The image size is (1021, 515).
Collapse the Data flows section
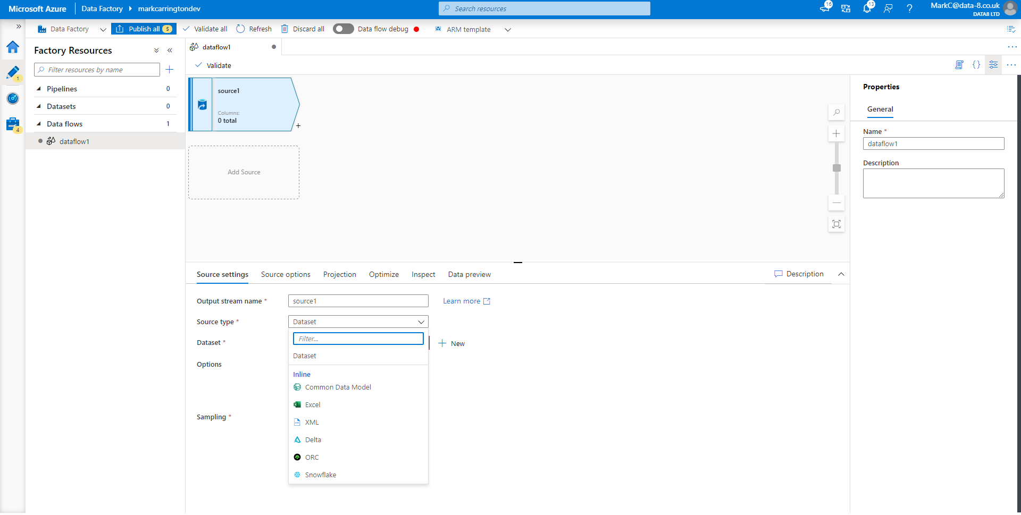[x=39, y=123]
